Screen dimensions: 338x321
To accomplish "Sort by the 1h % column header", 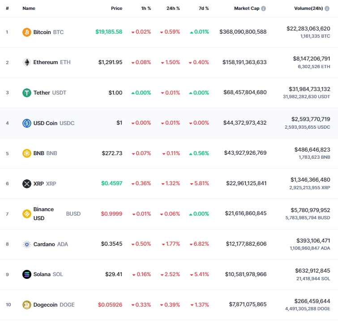I will (146, 9).
